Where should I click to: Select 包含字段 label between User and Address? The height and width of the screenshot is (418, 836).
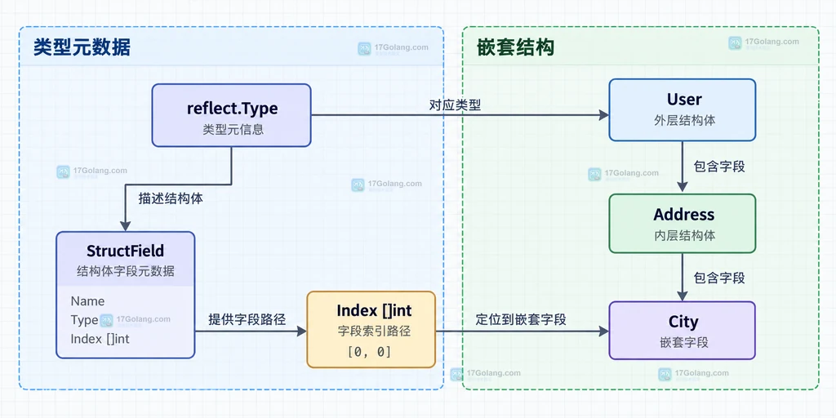coord(718,167)
